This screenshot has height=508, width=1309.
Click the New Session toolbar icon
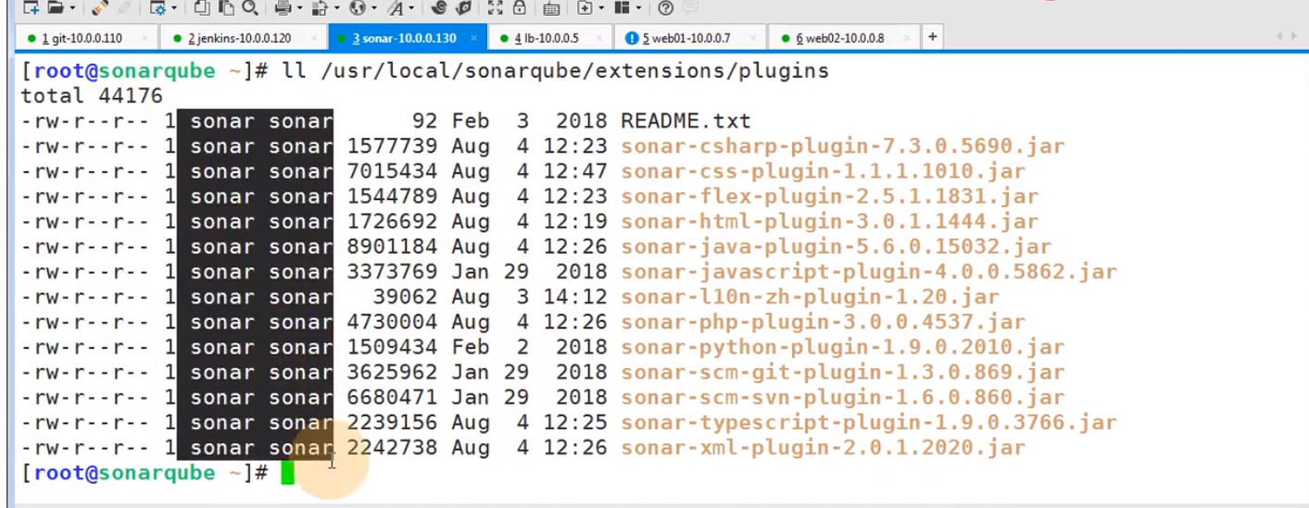(x=31, y=8)
